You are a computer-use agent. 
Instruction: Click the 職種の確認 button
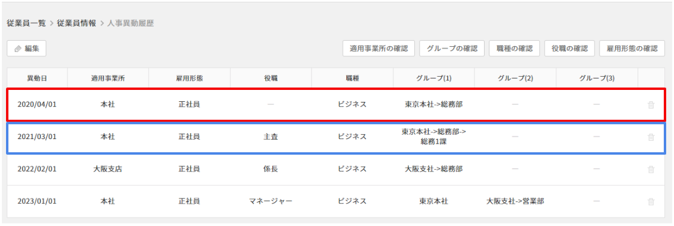515,49
